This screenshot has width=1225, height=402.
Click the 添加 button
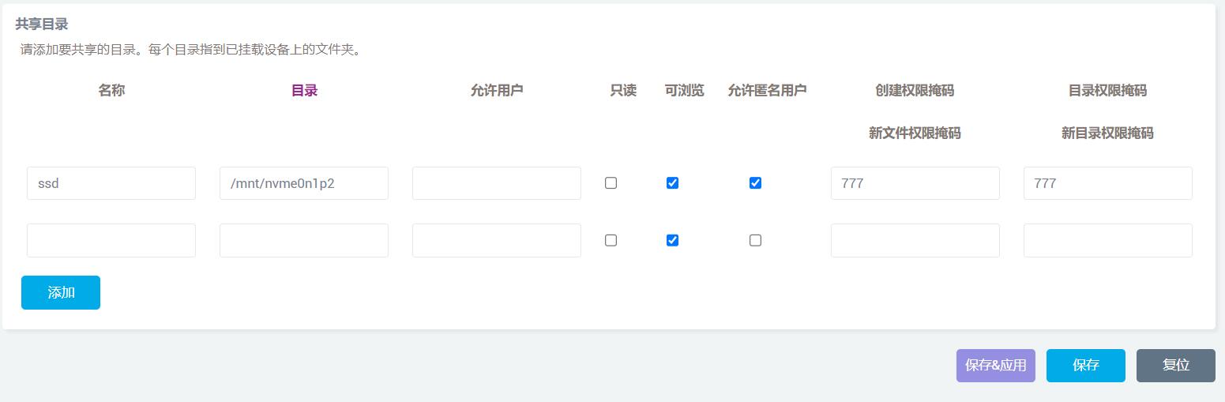[x=61, y=292]
